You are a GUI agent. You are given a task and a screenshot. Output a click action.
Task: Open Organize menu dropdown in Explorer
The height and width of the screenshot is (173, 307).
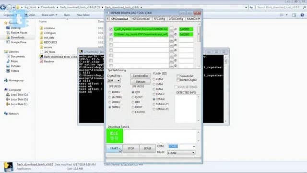[x=10, y=15]
